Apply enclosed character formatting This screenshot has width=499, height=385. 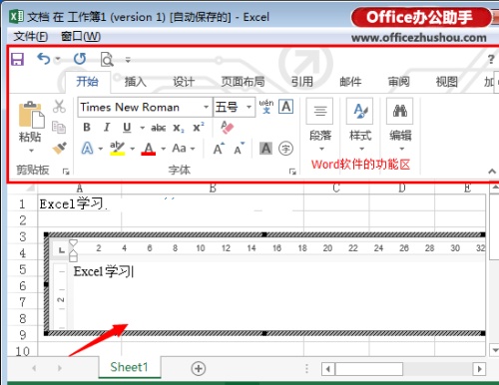click(x=286, y=149)
